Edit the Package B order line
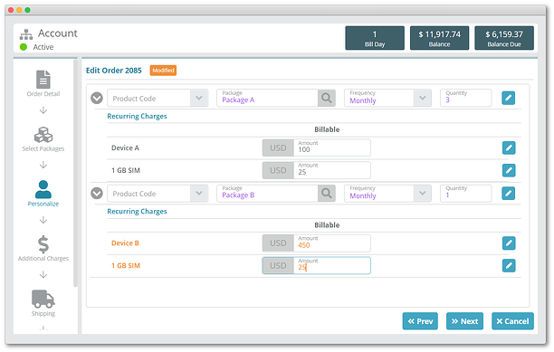This screenshot has height=352, width=554. (508, 193)
